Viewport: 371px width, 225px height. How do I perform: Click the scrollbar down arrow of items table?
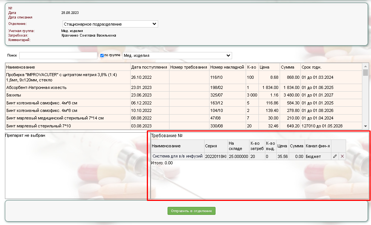(365, 126)
